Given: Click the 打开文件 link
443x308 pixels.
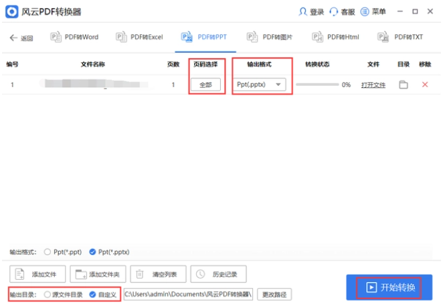Looking at the screenshot, I should 373,85.
